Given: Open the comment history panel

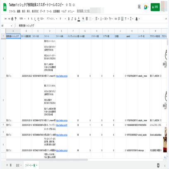Looking at the screenshot, I should click(139, 7).
